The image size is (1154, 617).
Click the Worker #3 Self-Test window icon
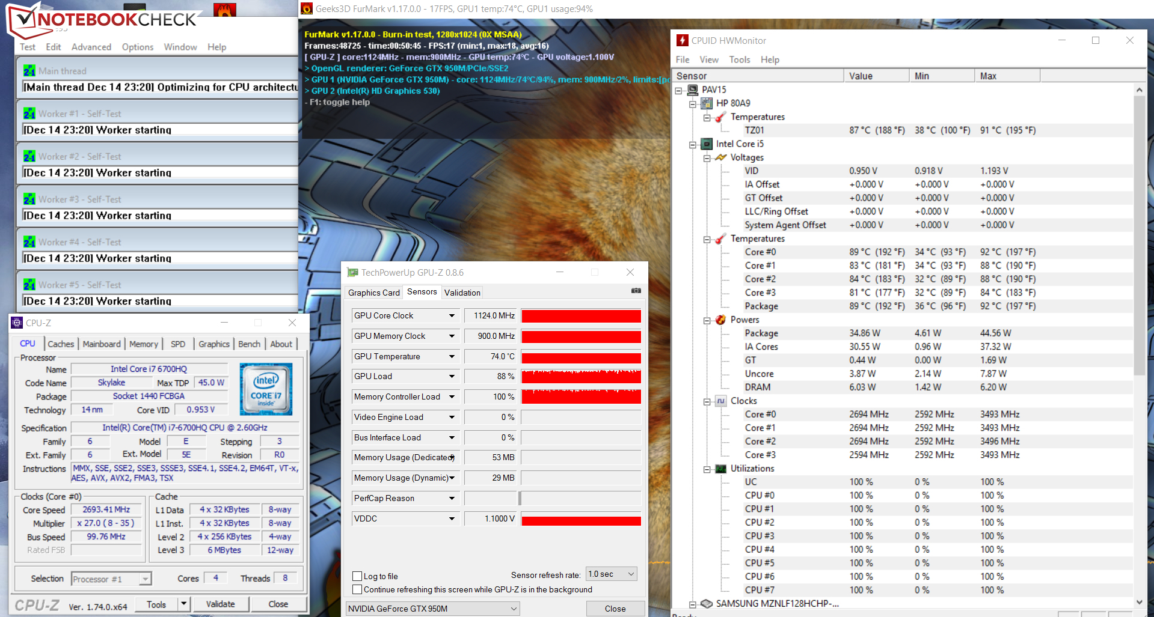[29, 198]
